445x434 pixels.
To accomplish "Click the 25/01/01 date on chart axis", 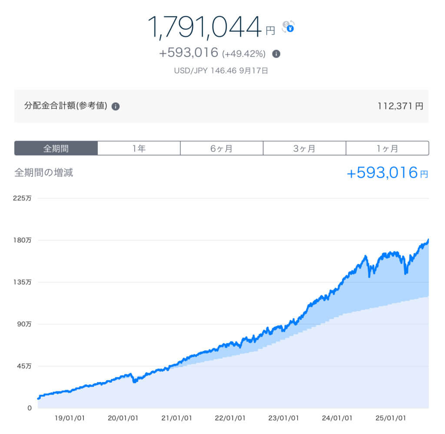I will pyautogui.click(x=392, y=418).
